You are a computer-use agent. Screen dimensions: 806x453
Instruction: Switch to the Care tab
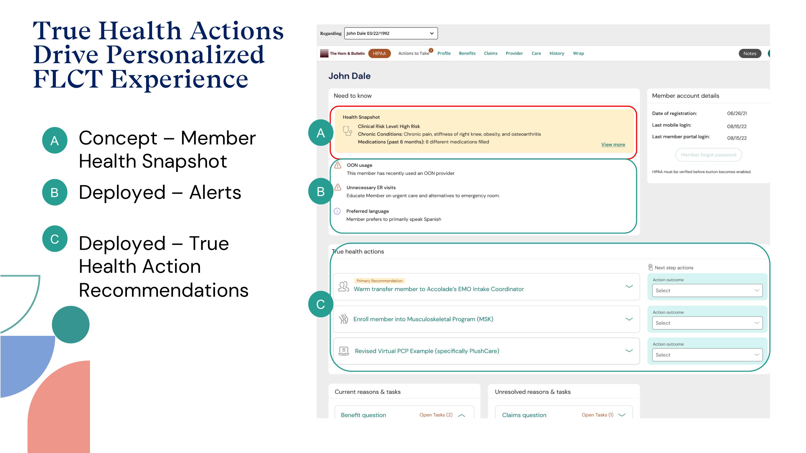point(535,53)
